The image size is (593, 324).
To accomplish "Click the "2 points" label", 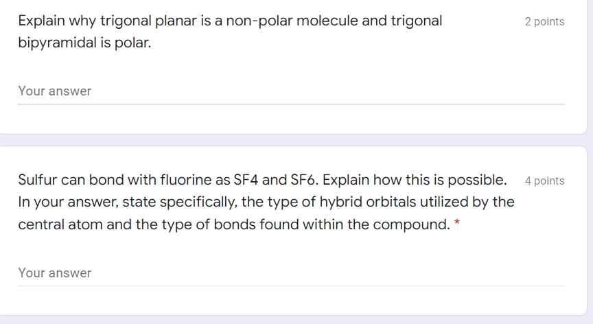I will [544, 22].
